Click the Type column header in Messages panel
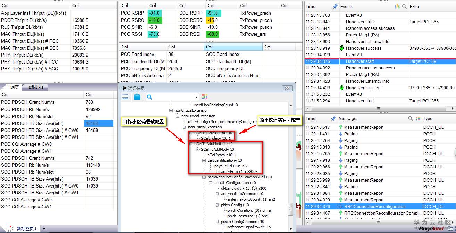This screenshot has height=233, width=456. click(x=428, y=118)
